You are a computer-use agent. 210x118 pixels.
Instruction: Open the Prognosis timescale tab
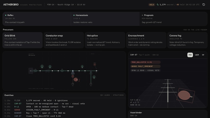pyautogui.click(x=173, y=19)
